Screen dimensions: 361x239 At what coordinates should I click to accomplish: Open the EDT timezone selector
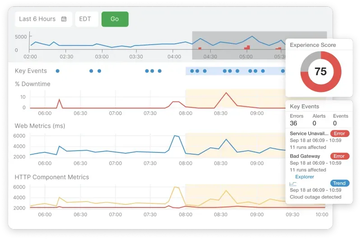[x=87, y=19]
